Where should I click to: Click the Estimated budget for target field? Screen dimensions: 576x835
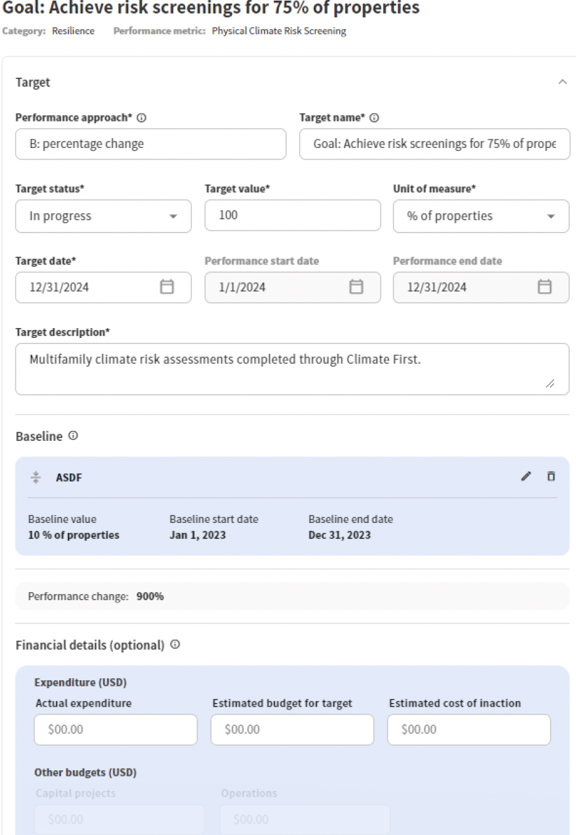coord(293,729)
